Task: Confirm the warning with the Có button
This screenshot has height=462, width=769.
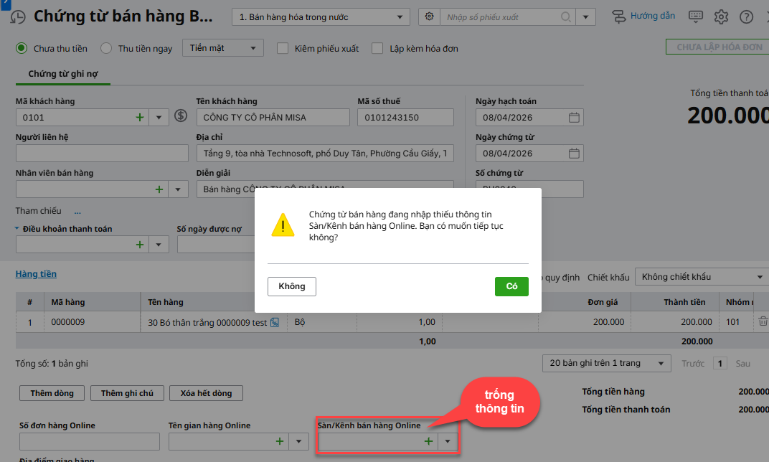Action: (x=511, y=286)
